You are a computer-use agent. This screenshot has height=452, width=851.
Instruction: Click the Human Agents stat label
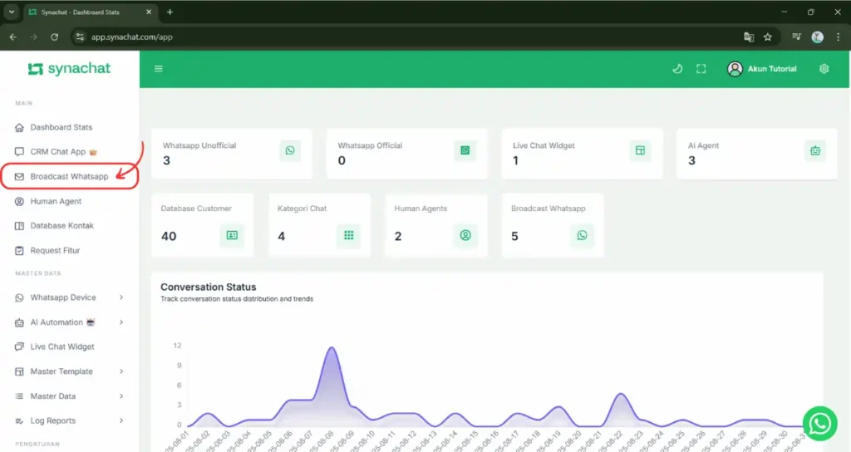pos(421,209)
